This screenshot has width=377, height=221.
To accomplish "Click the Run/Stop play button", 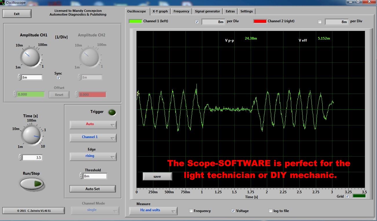I will click(x=32, y=183).
